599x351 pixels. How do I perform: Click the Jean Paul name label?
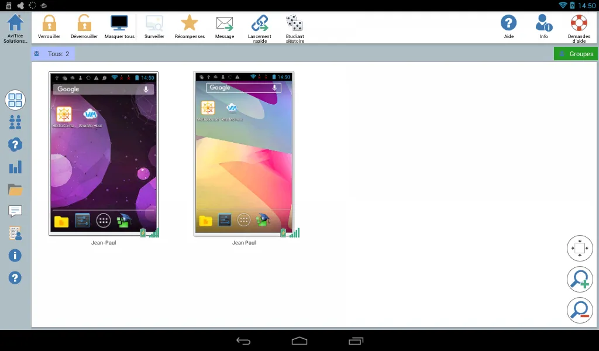[244, 243]
